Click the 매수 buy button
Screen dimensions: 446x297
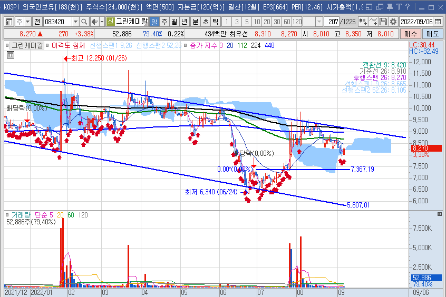pos(411,34)
